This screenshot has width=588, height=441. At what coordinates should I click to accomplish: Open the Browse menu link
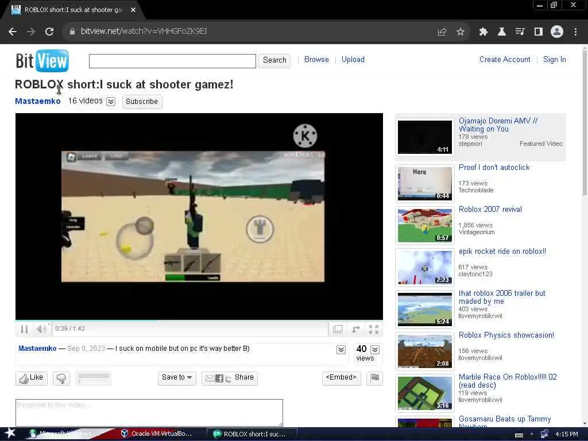[316, 60]
